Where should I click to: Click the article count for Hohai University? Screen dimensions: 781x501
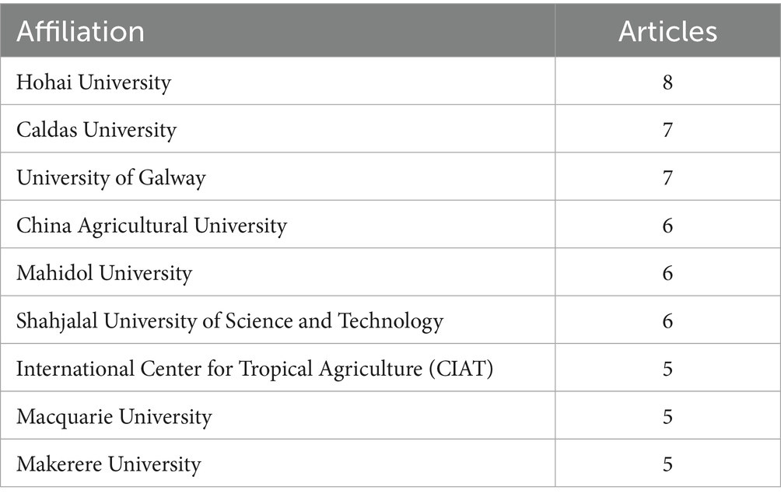click(667, 82)
